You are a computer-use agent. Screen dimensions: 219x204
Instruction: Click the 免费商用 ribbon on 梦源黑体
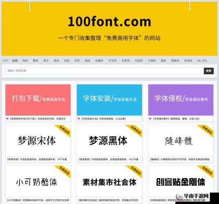[135, 130]
